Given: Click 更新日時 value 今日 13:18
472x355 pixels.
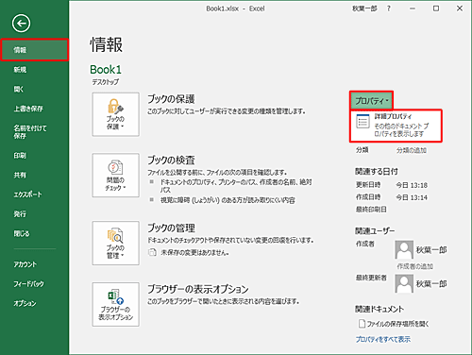Looking at the screenshot, I should (x=412, y=185).
